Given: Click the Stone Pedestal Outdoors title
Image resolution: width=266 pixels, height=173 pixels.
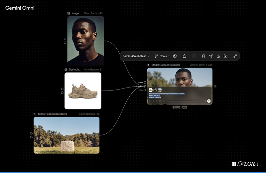Looking at the screenshot, I should coord(53,114).
